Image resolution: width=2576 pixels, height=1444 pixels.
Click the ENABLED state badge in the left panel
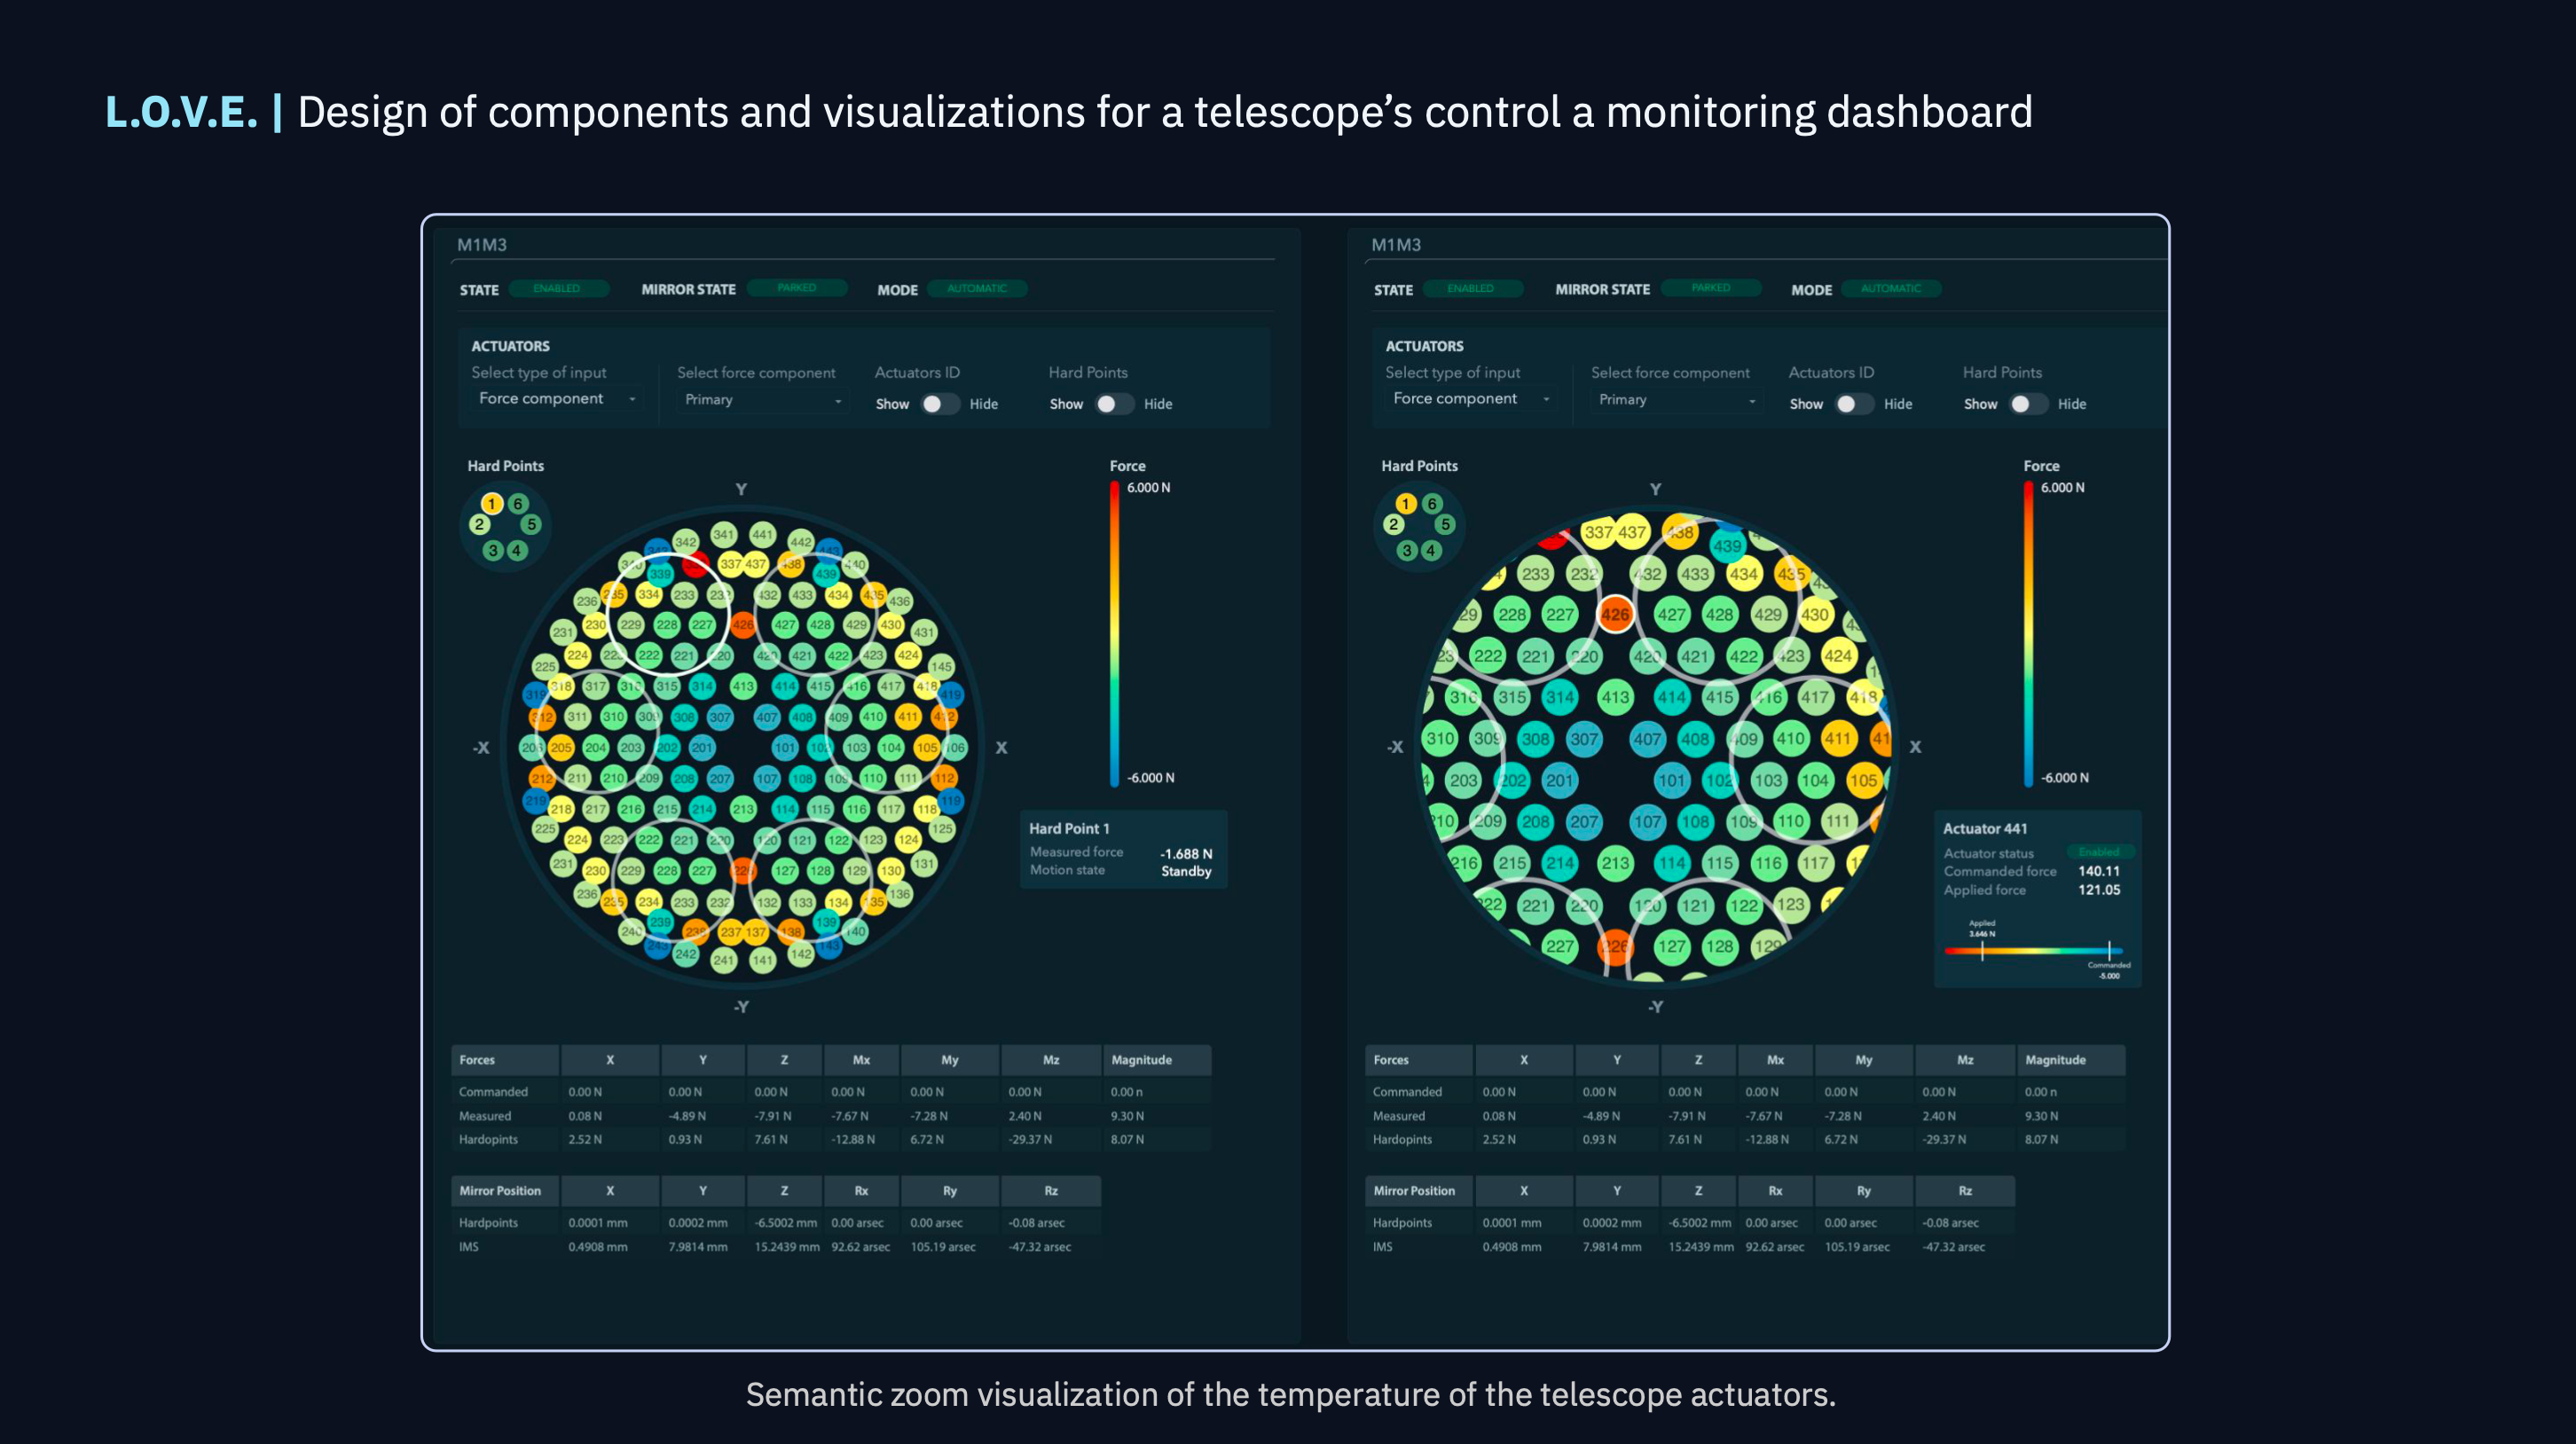coord(557,289)
